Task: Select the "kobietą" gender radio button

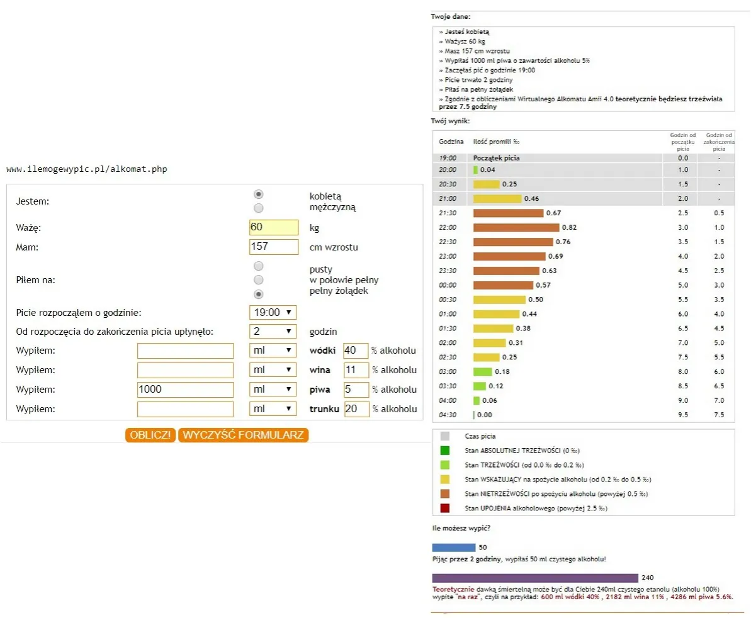Action: [x=259, y=195]
